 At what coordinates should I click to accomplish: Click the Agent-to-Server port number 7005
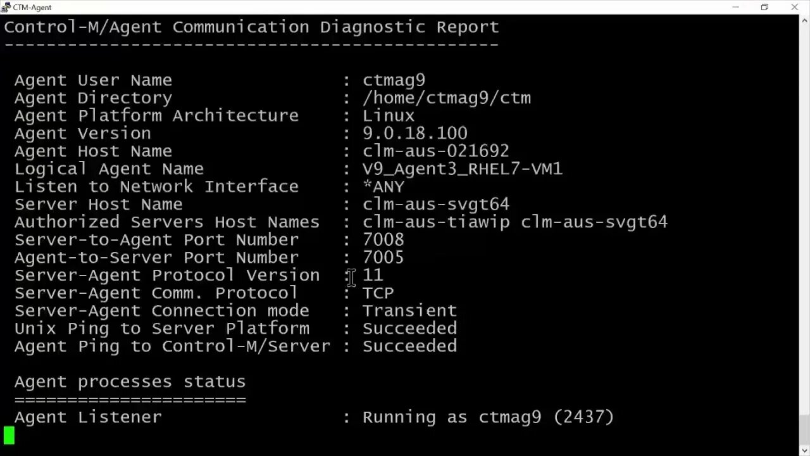tap(383, 257)
